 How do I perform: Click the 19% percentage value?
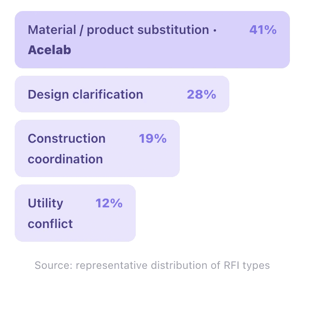pyautogui.click(x=153, y=139)
